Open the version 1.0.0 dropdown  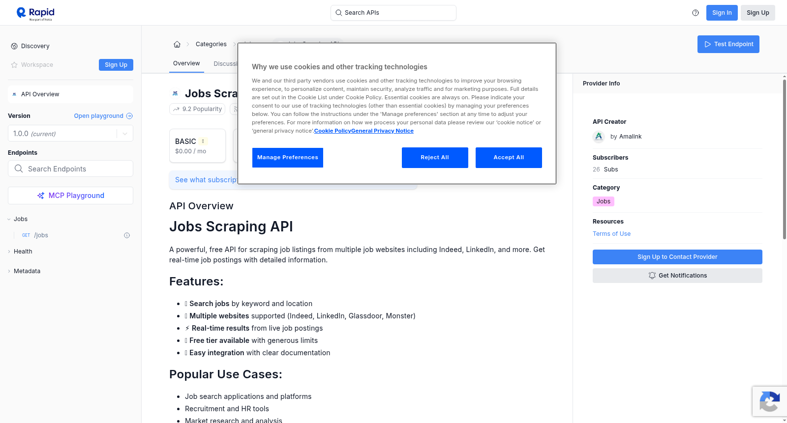(70, 134)
